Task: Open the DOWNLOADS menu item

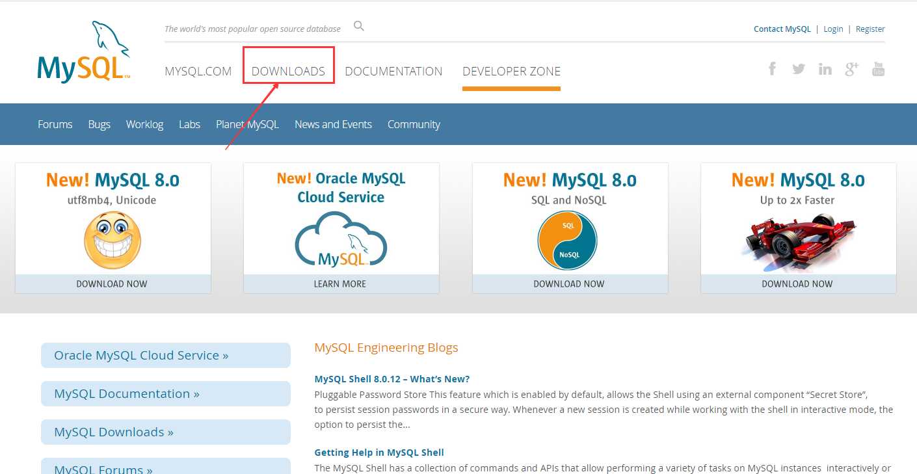Action: (288, 72)
